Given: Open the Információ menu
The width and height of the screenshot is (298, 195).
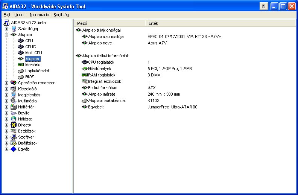Looking at the screenshot, I should coord(40,15).
